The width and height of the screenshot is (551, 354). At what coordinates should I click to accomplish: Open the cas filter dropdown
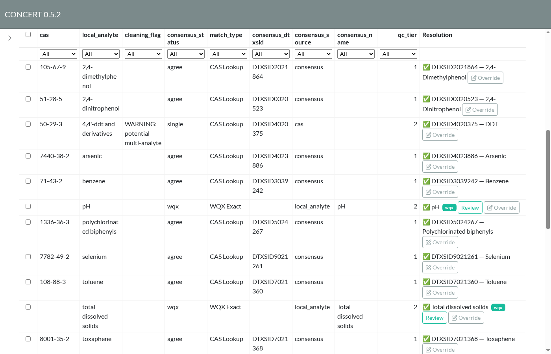pyautogui.click(x=58, y=54)
